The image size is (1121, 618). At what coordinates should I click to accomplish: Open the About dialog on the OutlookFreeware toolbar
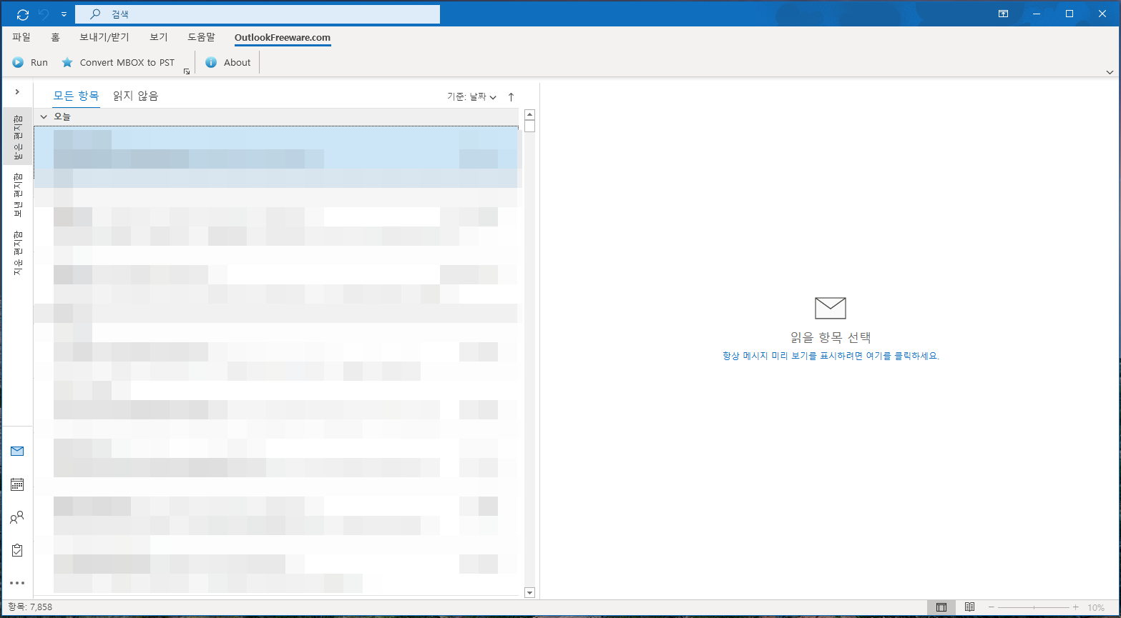227,62
